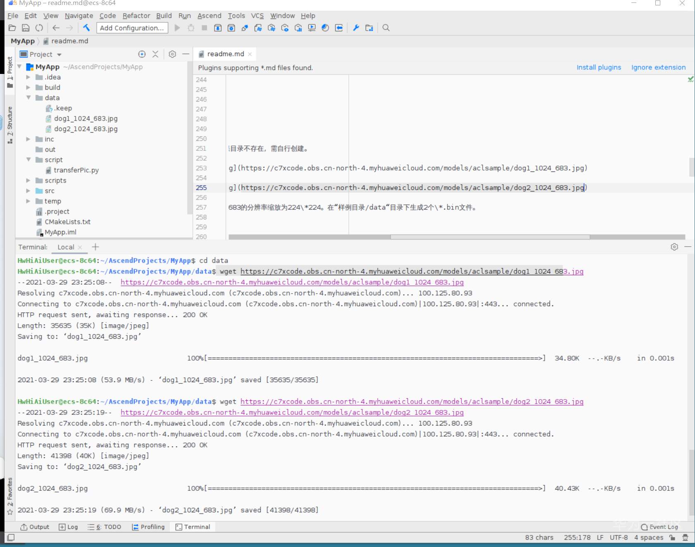Open settings with the wrench icon

[356, 28]
